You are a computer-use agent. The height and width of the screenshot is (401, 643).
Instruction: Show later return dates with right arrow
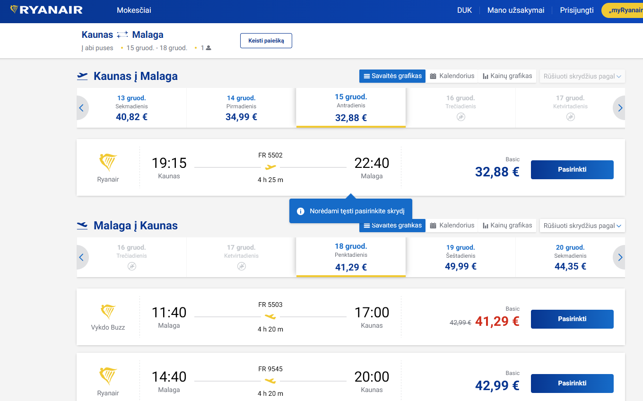[x=620, y=258]
